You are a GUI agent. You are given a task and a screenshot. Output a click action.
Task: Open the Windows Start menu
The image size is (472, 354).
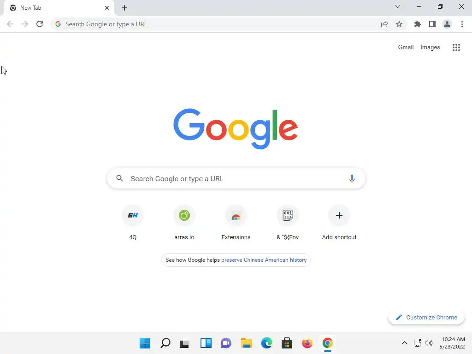click(145, 343)
